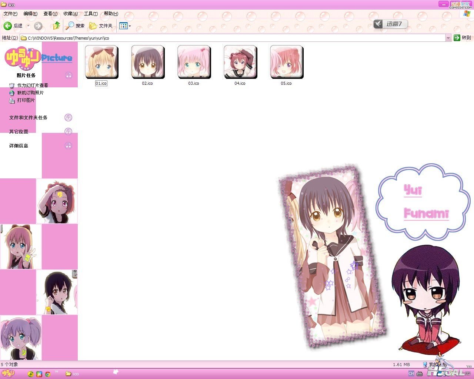
Task: Click 'View as slideshow' (作为幻灯片查看) link
Action: click(32, 85)
